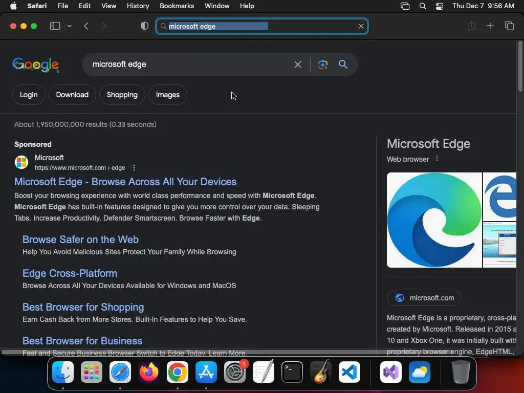Show the tab overview icon
Screen dimensions: 524x393
(509, 26)
